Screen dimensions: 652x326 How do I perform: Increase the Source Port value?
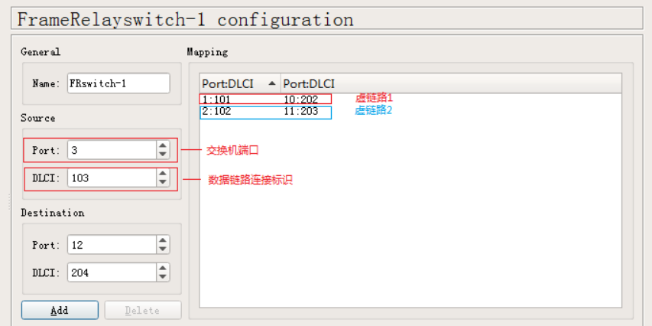163,145
